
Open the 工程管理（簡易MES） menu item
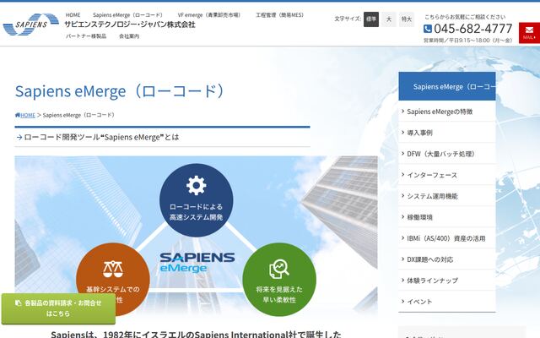click(281, 15)
